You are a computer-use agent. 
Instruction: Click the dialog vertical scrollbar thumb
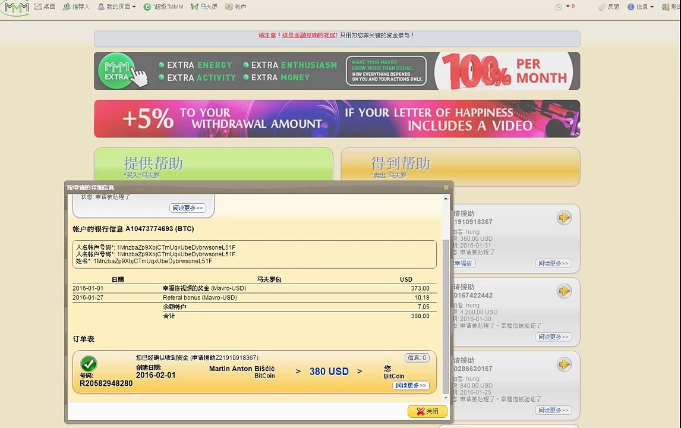tap(446, 316)
